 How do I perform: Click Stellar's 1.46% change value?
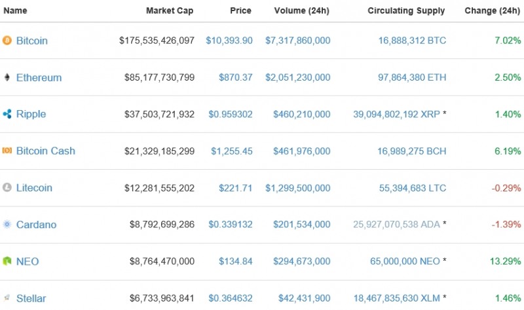tap(508, 298)
